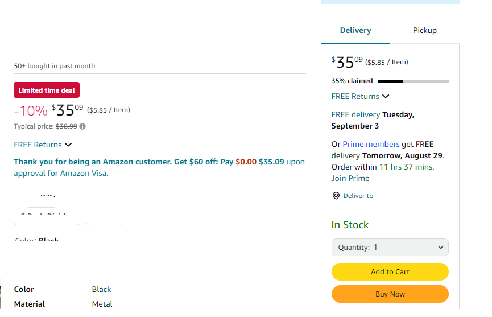Image resolution: width=492 pixels, height=317 pixels.
Task: Click the 35% claimed progress bar
Action: [414, 81]
